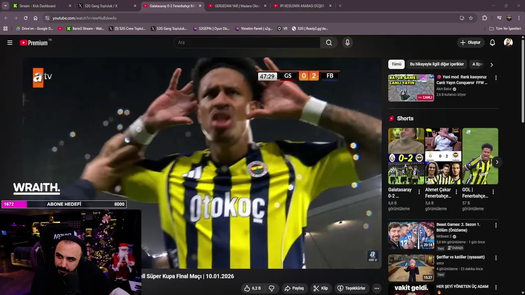Open the notifications bell
Viewport: 525px width, 295px height.
pyautogui.click(x=493, y=43)
